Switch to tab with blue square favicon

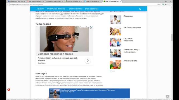(x=92, y=1)
